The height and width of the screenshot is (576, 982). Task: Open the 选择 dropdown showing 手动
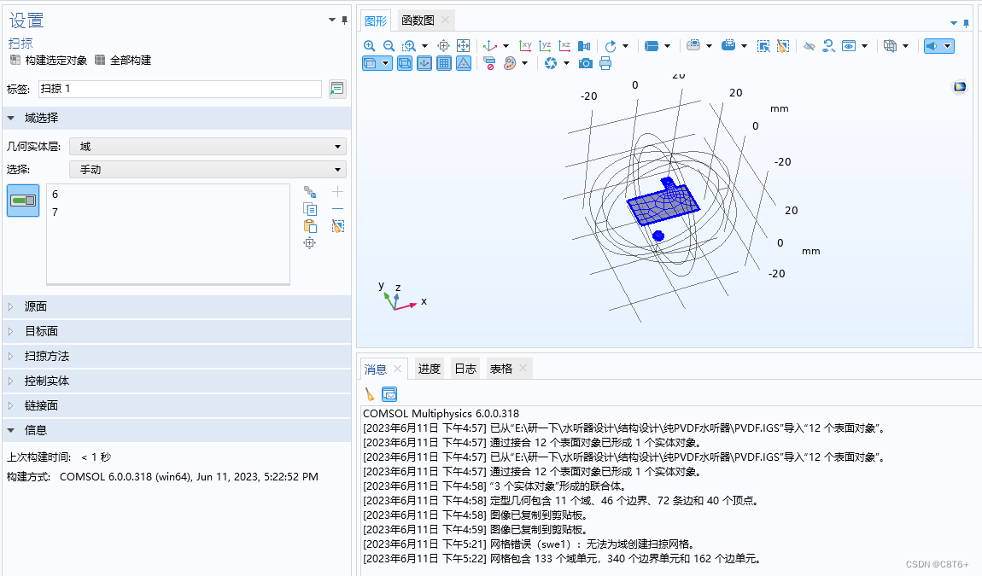(207, 169)
